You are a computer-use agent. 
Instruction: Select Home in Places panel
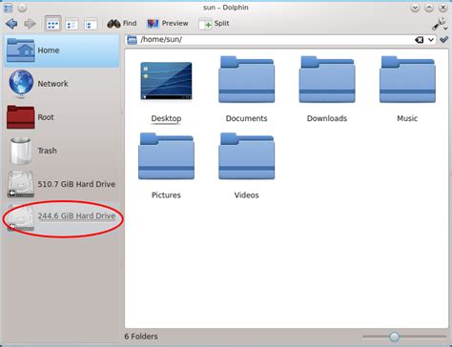coord(62,51)
